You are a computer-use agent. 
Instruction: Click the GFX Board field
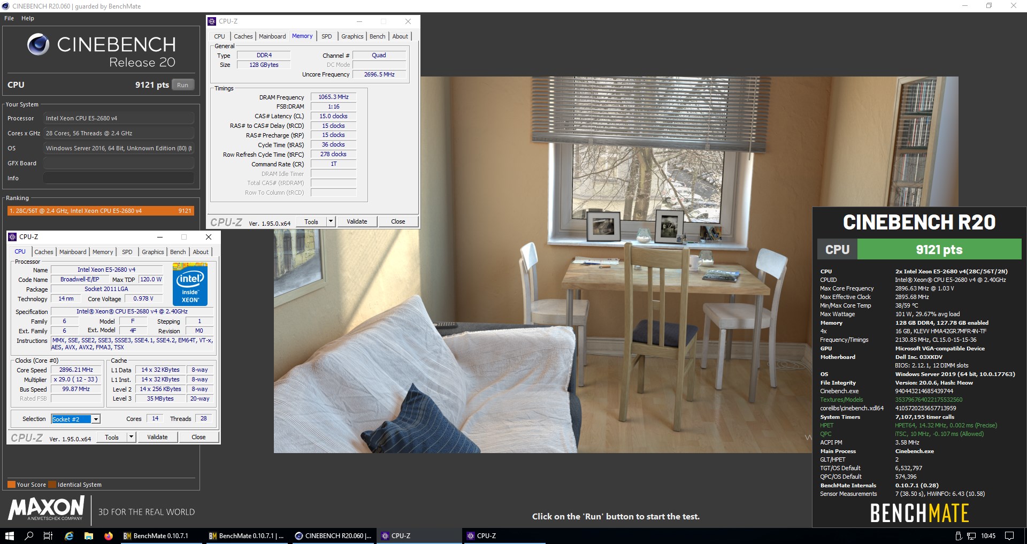[x=119, y=163]
